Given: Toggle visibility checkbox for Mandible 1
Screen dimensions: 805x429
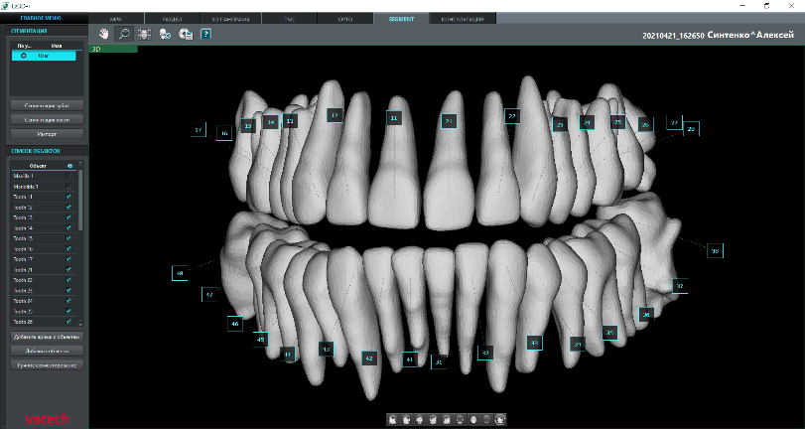Looking at the screenshot, I should 68,186.
